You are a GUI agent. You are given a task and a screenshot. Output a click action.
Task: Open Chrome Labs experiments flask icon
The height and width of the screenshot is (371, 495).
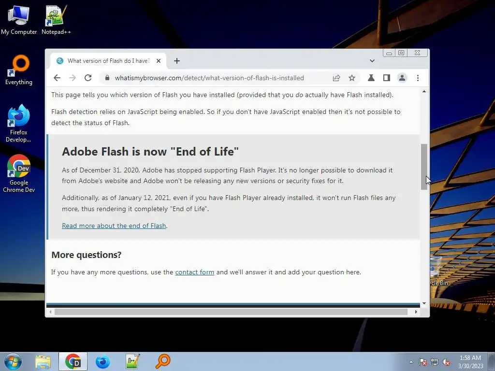[371, 78]
